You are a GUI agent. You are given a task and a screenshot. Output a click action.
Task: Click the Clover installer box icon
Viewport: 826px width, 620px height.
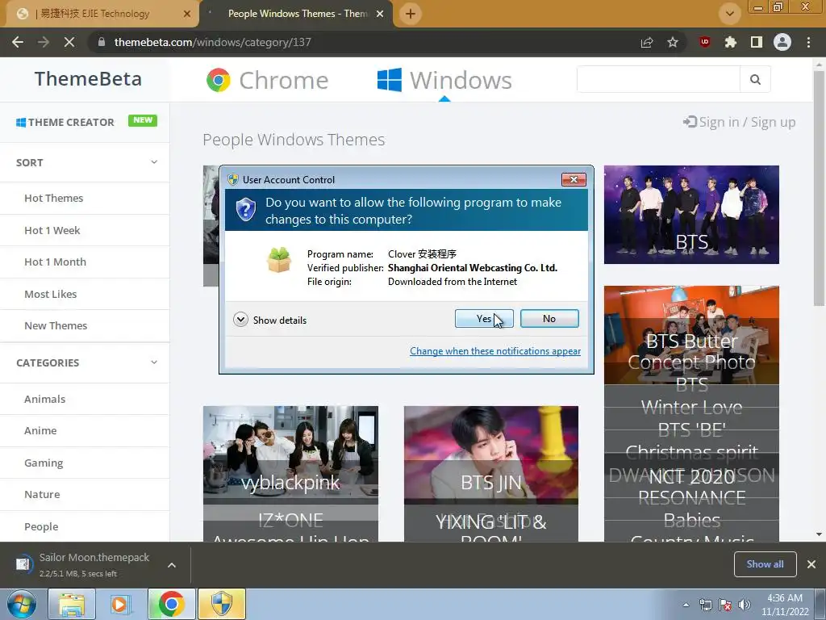pyautogui.click(x=278, y=260)
